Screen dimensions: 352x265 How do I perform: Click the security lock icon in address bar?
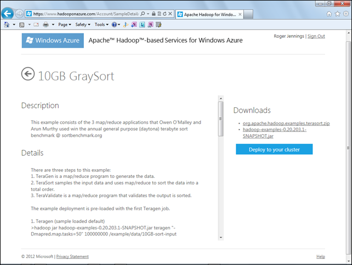tap(154, 14)
